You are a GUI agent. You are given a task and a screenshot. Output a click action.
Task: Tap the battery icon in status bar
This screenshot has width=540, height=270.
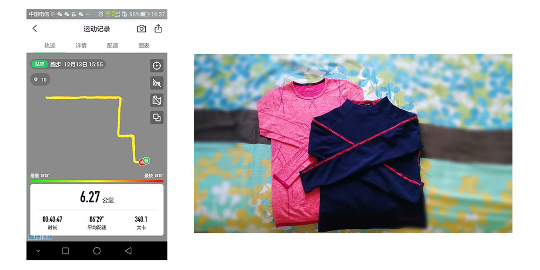(x=145, y=14)
